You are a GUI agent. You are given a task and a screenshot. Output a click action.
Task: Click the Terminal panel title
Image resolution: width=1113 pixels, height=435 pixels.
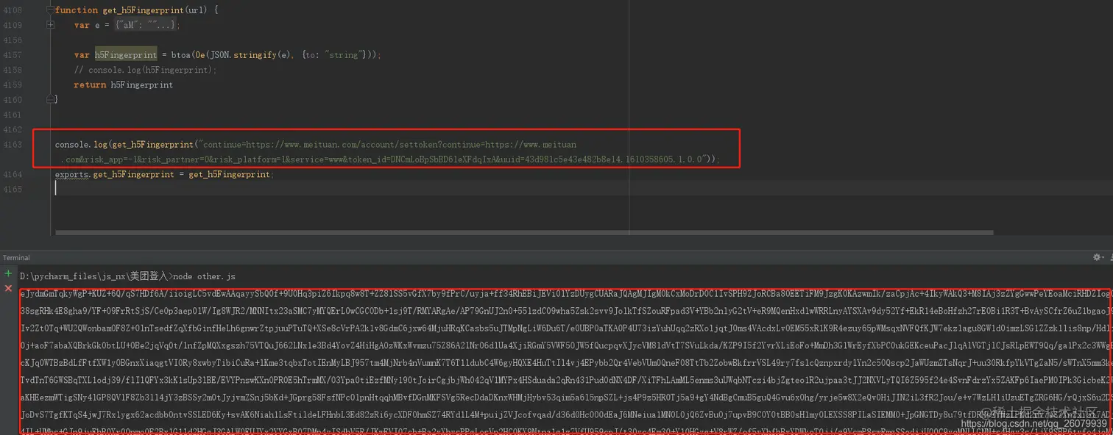click(x=16, y=258)
